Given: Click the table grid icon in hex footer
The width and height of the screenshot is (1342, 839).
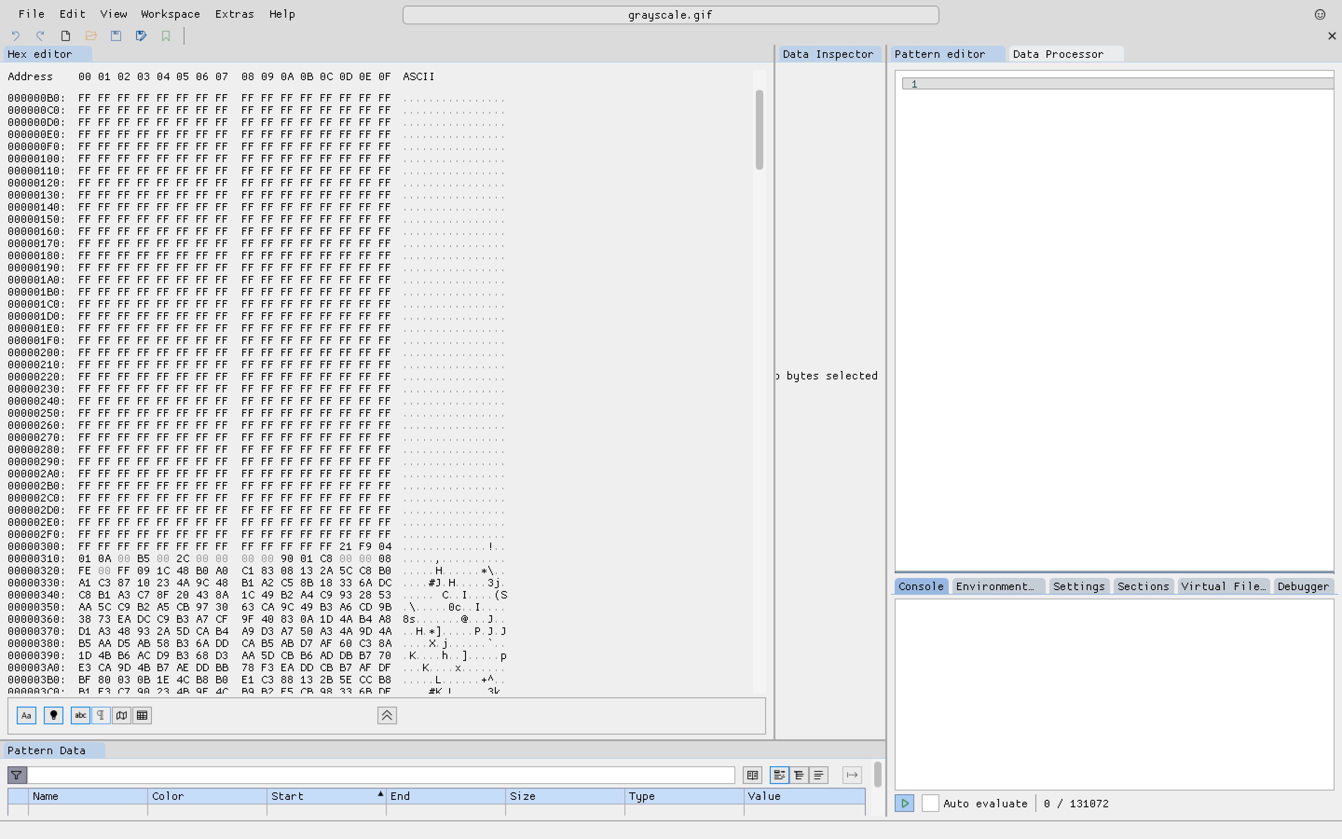Looking at the screenshot, I should [x=142, y=715].
